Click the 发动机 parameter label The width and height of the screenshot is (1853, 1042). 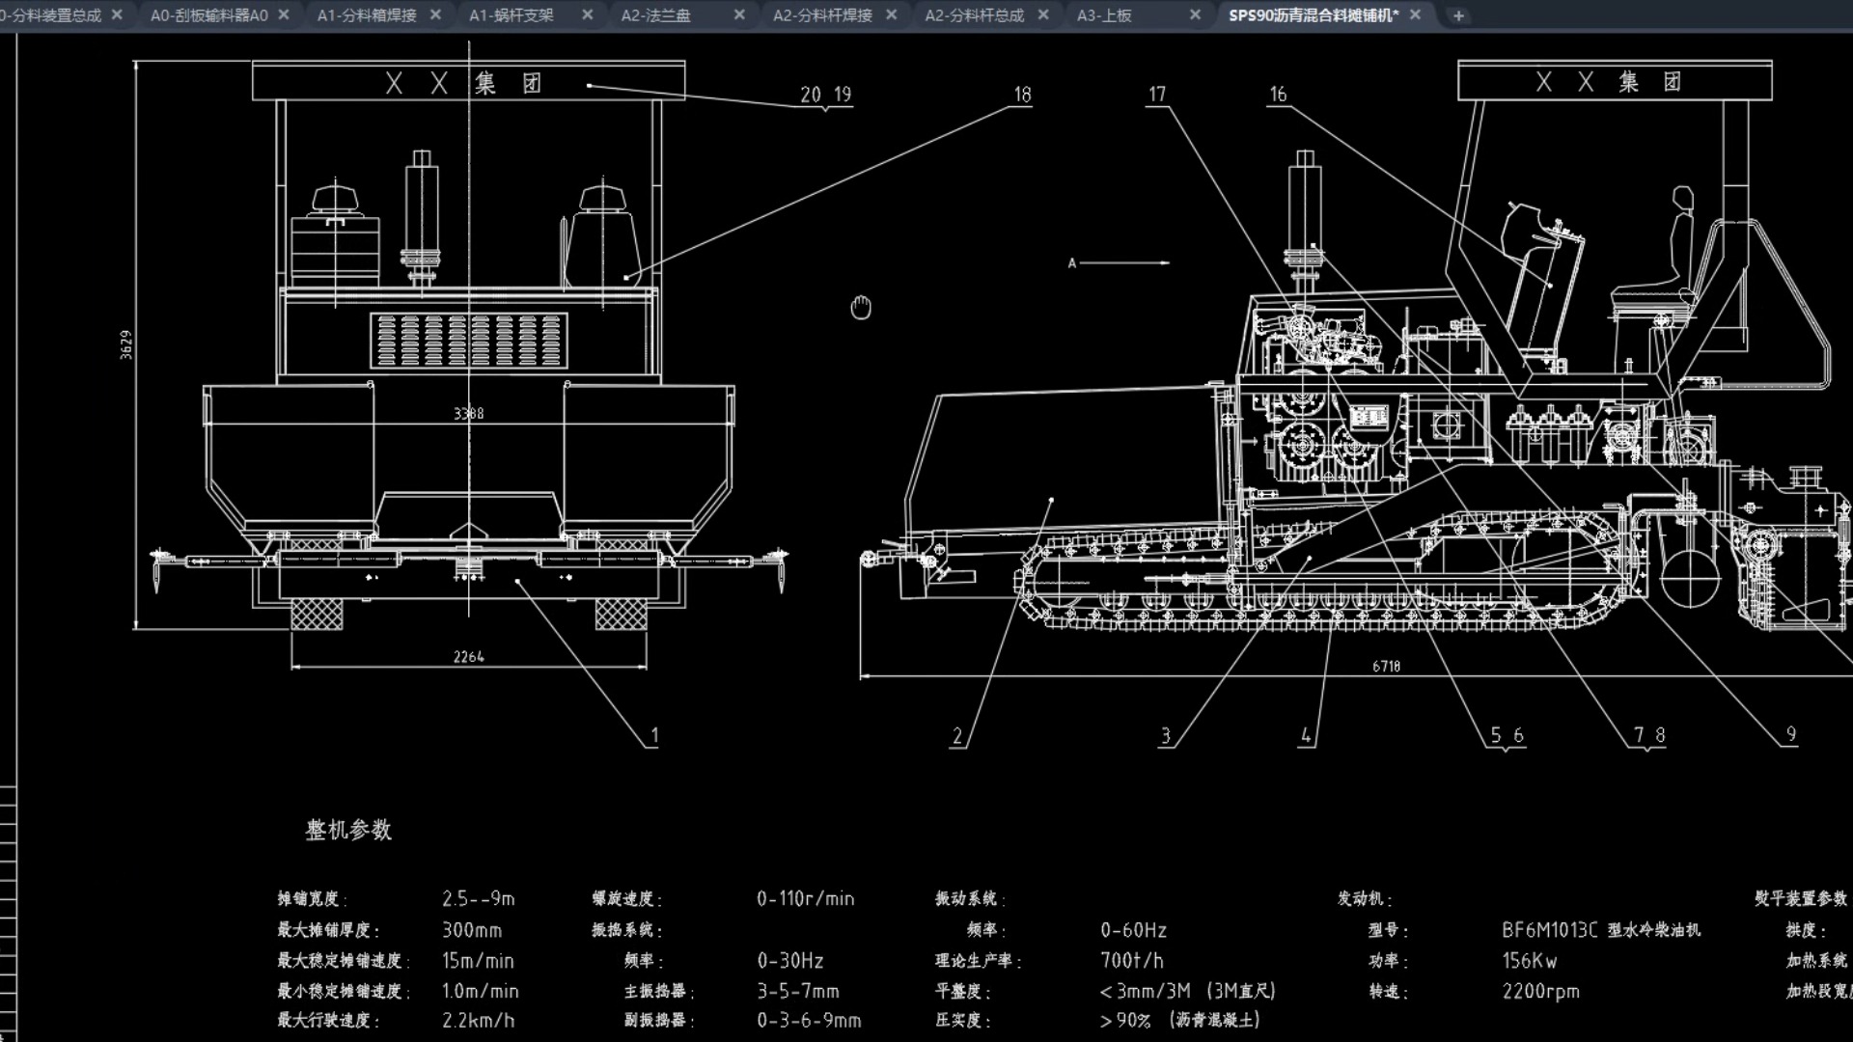1364,899
